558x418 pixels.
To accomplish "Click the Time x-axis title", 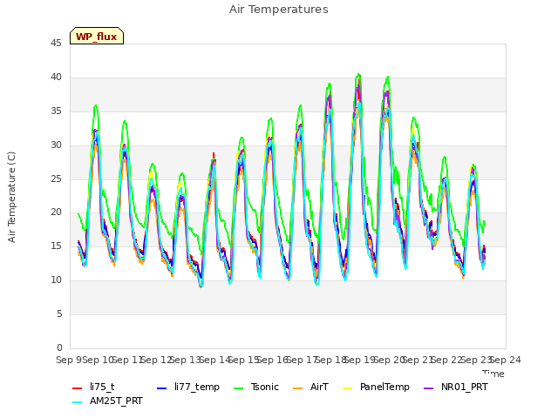I will click(493, 374).
